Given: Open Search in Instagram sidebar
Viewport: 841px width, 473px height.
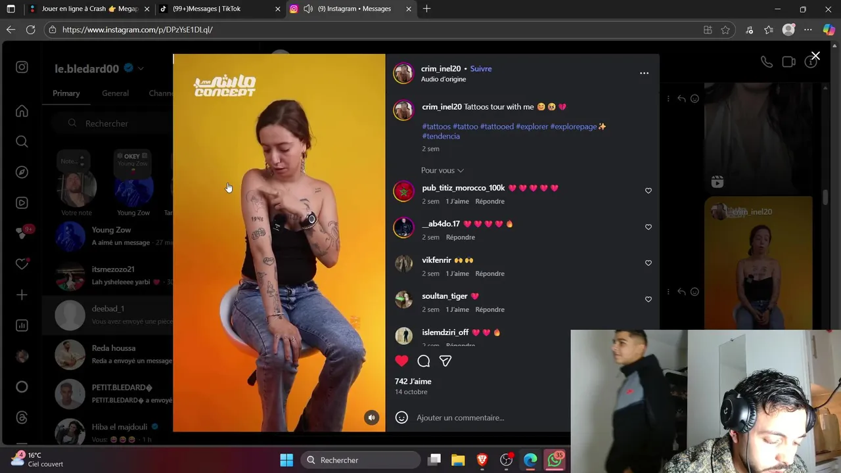Looking at the screenshot, I should 22,141.
